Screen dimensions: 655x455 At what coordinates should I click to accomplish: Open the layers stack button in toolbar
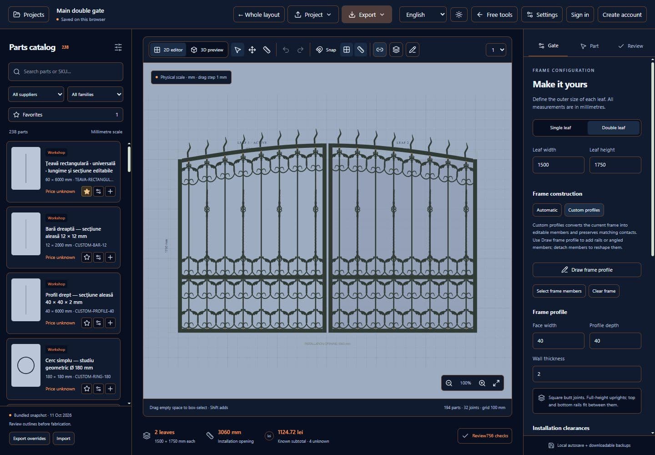pyautogui.click(x=396, y=50)
